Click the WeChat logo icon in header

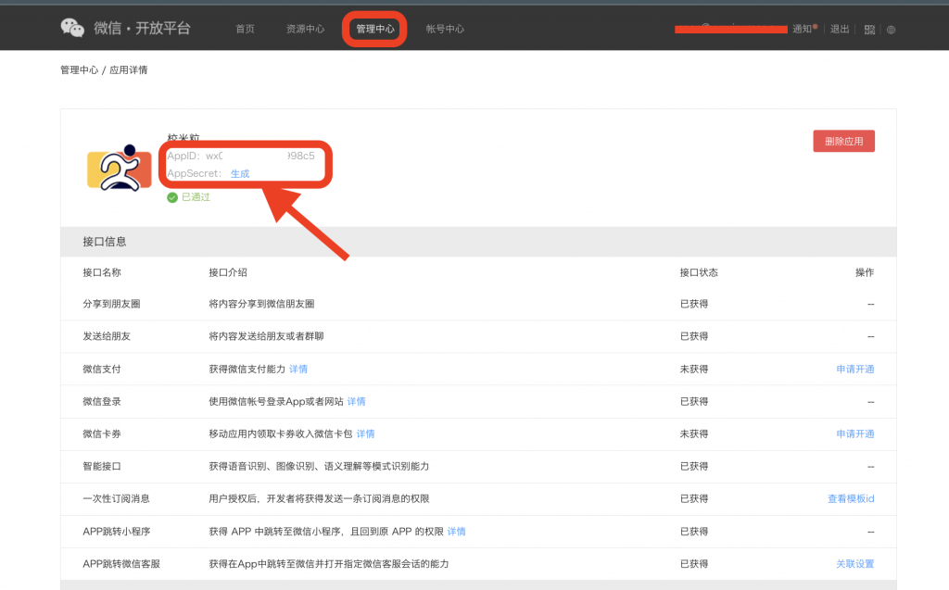point(72,29)
